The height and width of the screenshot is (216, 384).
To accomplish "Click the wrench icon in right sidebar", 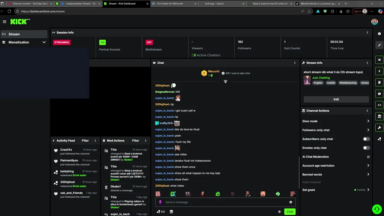I will coord(379,128).
